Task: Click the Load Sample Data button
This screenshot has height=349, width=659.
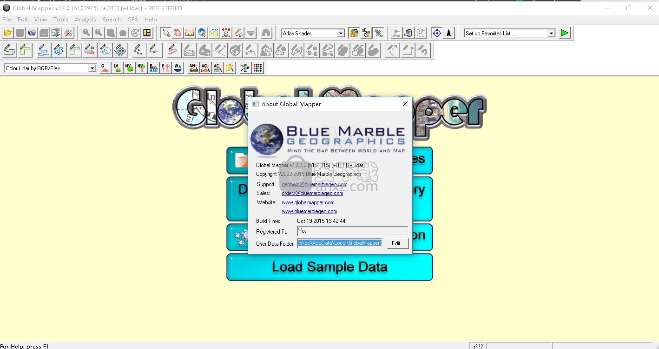Action: point(329,267)
